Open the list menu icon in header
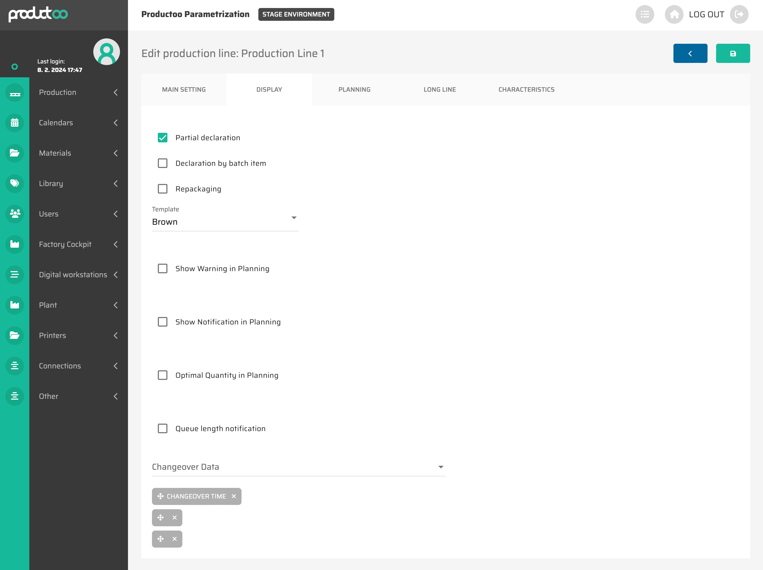This screenshot has height=570, width=763. point(644,14)
